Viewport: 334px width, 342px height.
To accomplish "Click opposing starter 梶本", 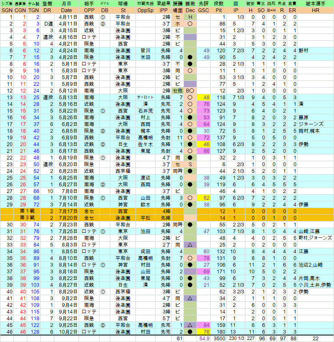I will pyautogui.click(x=145, y=131).
